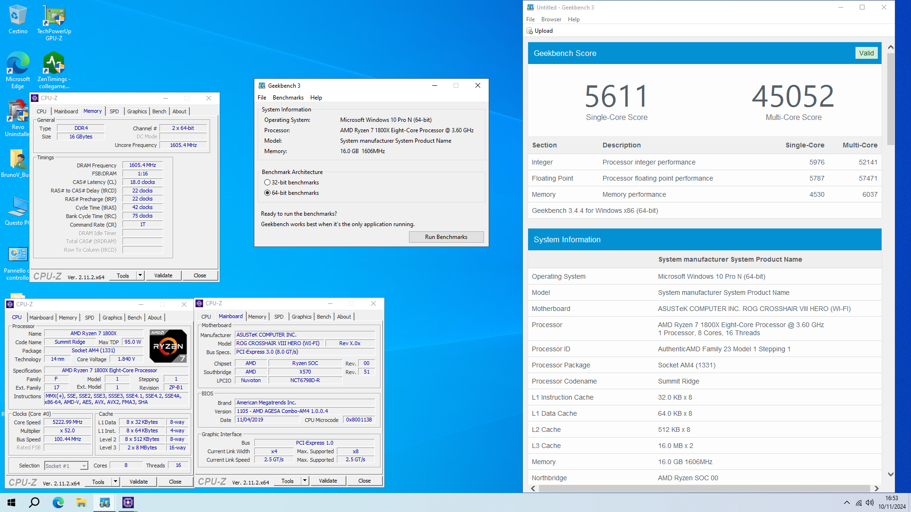Open the network status tray icon

[859, 503]
